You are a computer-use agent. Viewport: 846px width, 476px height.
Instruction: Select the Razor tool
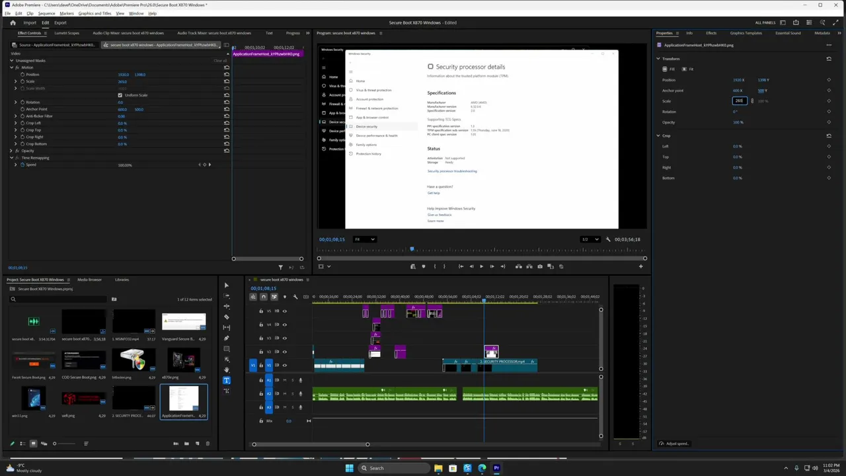tap(226, 317)
